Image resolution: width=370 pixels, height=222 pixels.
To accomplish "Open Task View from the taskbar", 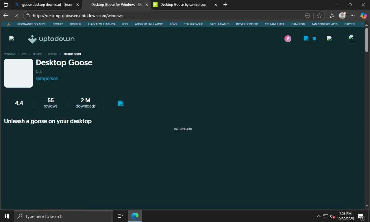I will (120, 216).
